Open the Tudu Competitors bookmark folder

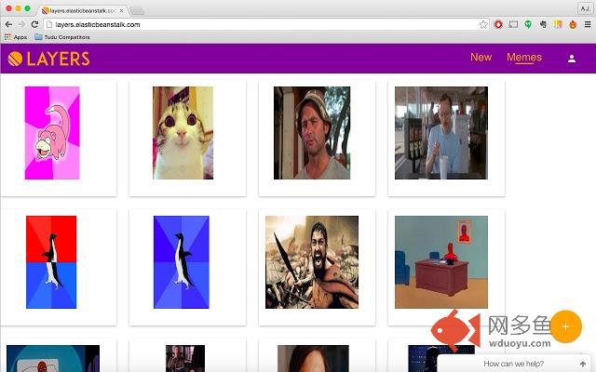point(62,37)
